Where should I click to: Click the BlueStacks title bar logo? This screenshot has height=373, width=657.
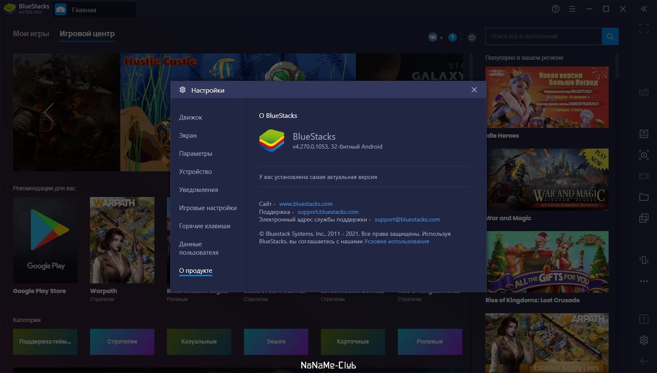(x=10, y=9)
